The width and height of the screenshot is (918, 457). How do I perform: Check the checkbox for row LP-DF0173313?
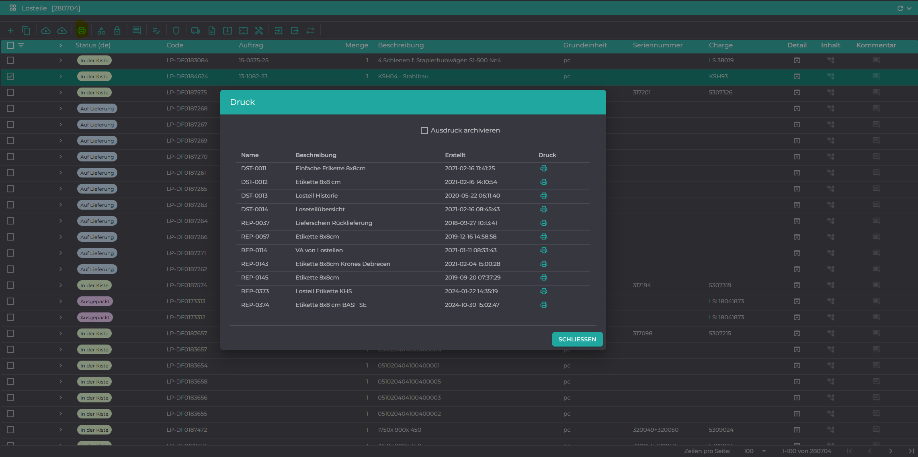[10, 301]
